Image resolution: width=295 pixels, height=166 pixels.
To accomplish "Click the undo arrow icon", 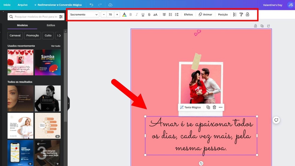I will (91, 5).
